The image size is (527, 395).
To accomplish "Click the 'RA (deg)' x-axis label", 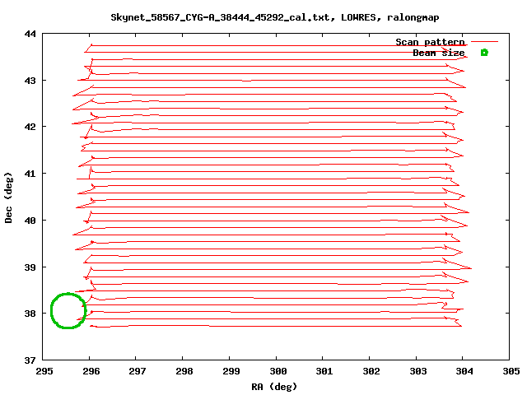I will point(274,387).
